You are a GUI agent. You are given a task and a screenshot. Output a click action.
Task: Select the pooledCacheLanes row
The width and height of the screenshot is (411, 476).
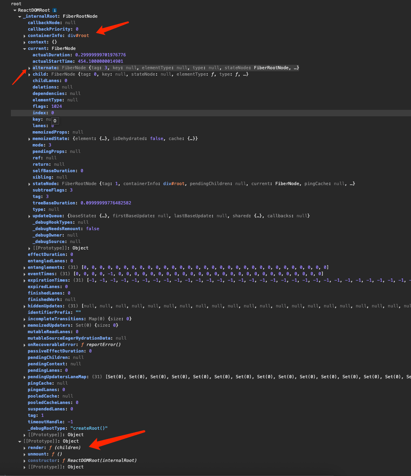pyautogui.click(x=53, y=402)
